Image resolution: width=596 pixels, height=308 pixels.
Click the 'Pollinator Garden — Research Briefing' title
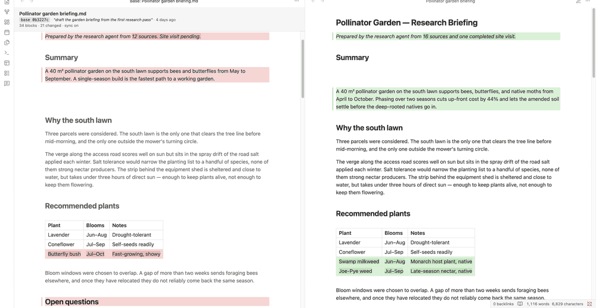tap(406, 23)
